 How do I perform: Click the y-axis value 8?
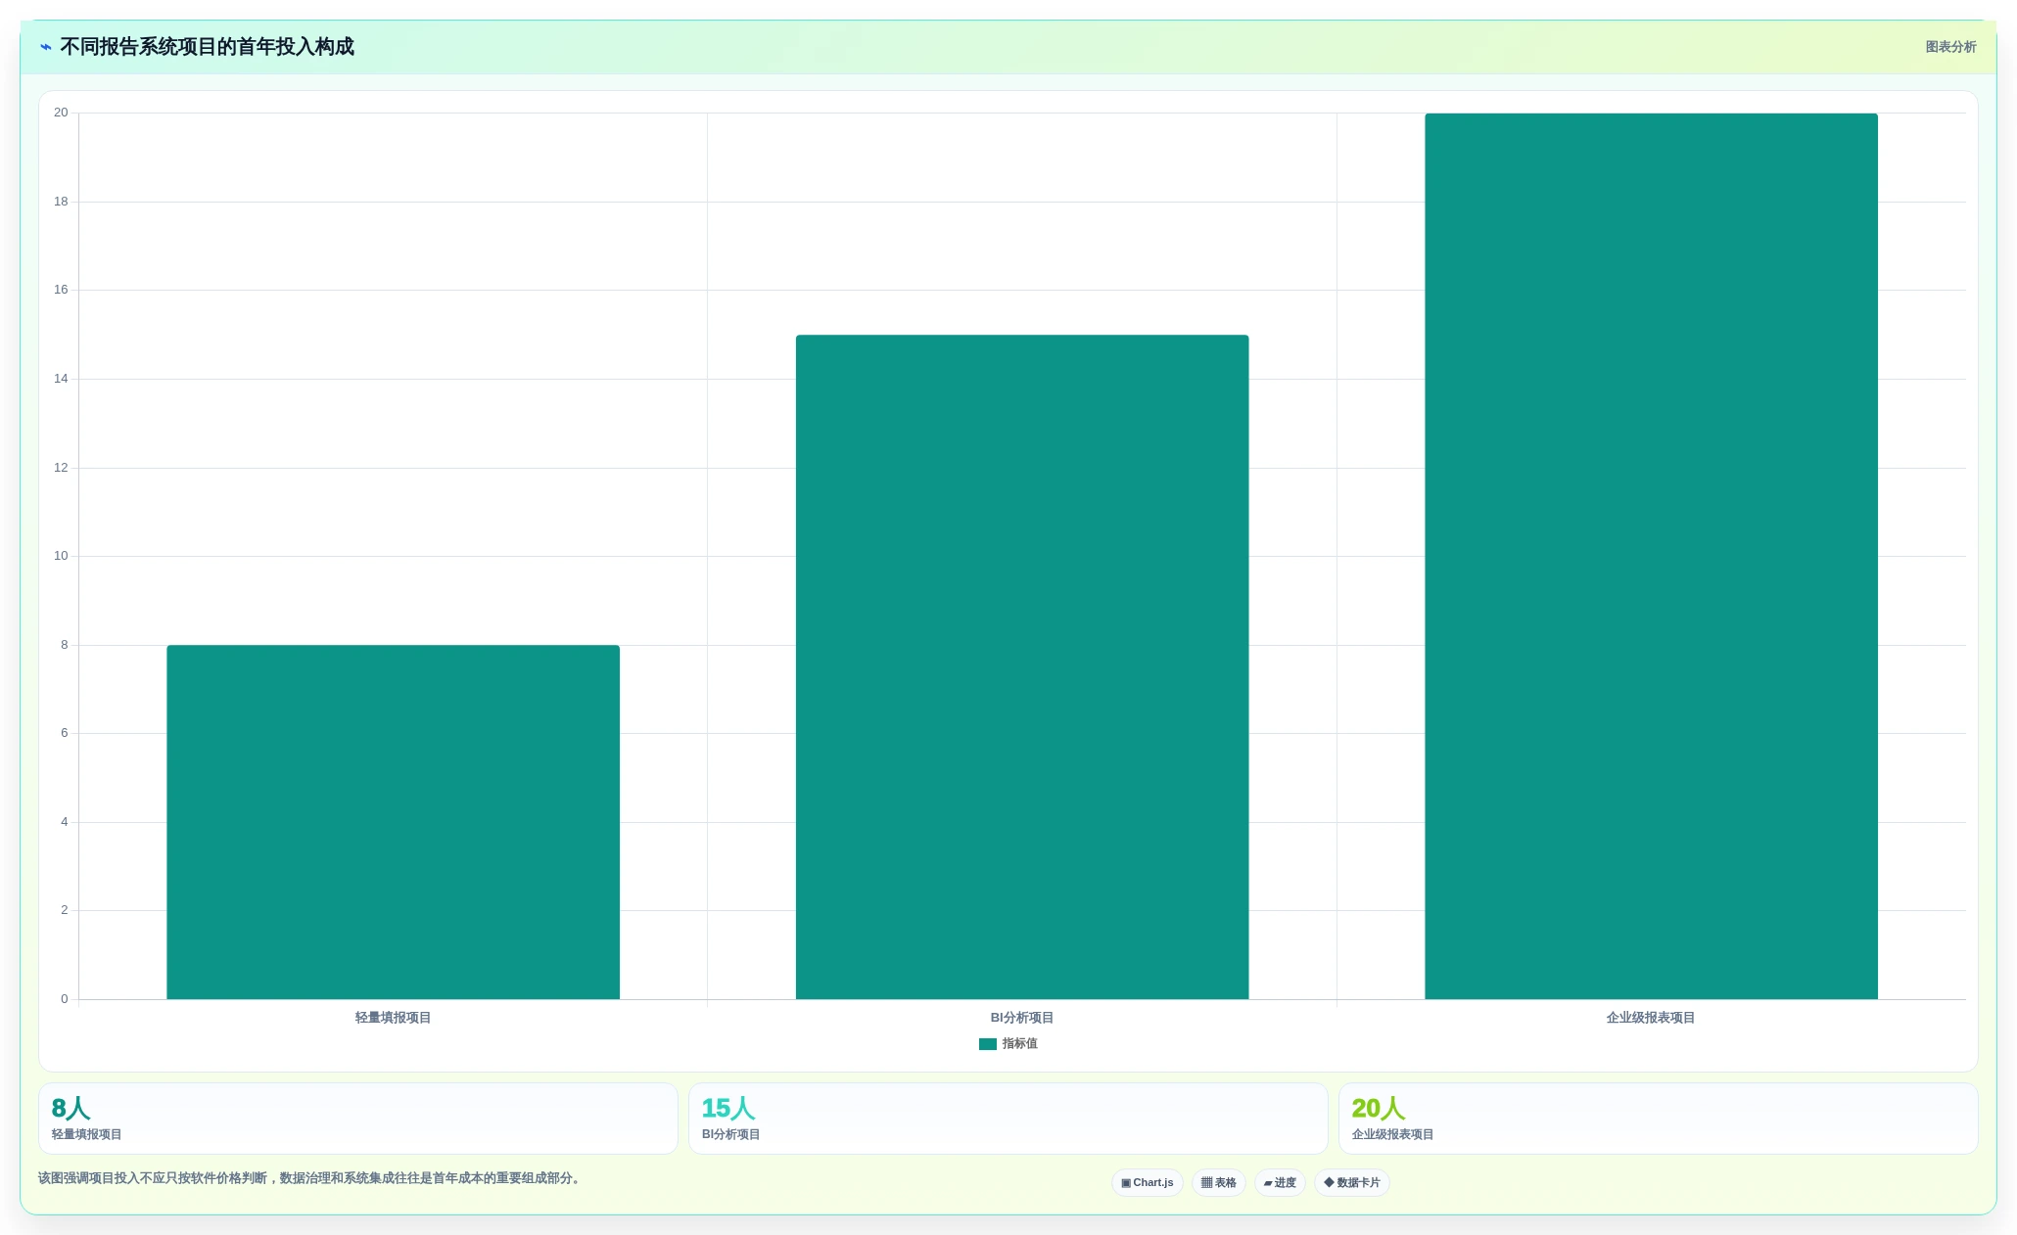point(65,645)
